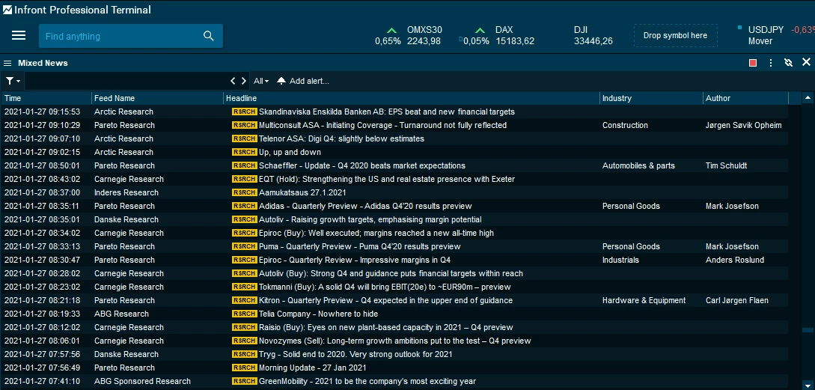Open the main hamburger menu
Image resolution: width=815 pixels, height=390 pixels.
19,35
